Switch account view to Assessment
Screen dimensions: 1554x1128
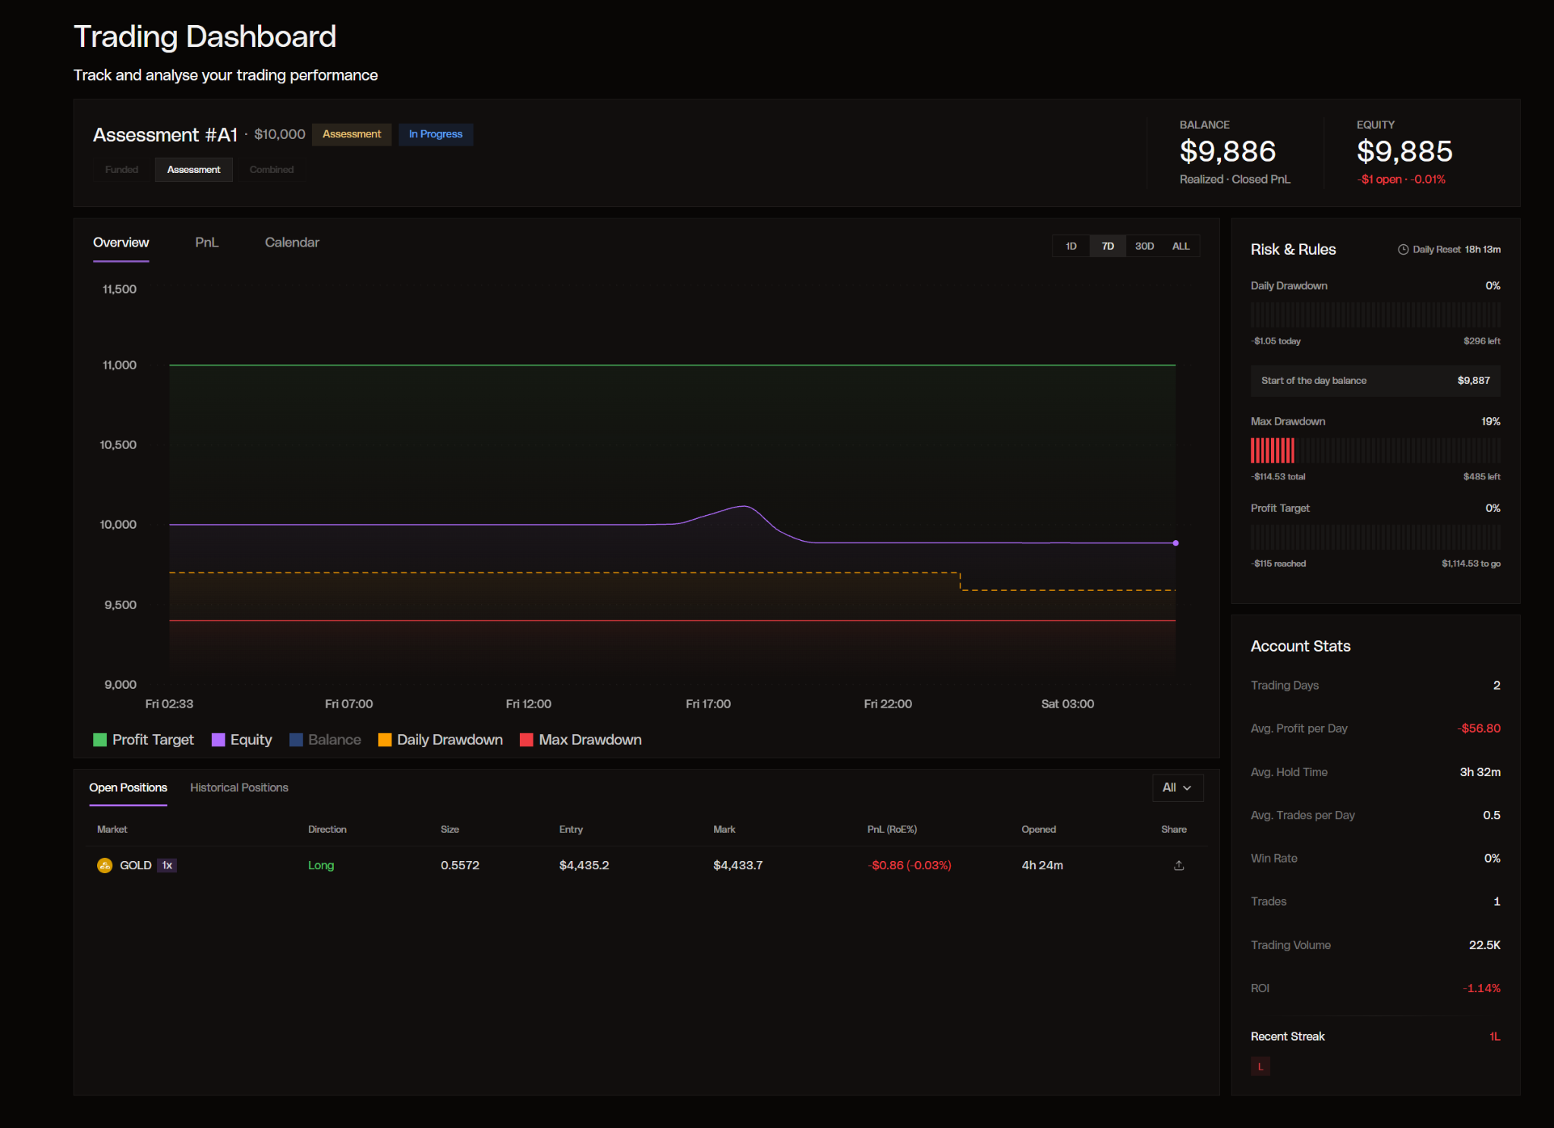point(193,170)
